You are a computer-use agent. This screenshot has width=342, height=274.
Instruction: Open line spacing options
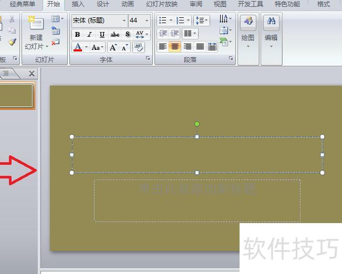coord(202,20)
